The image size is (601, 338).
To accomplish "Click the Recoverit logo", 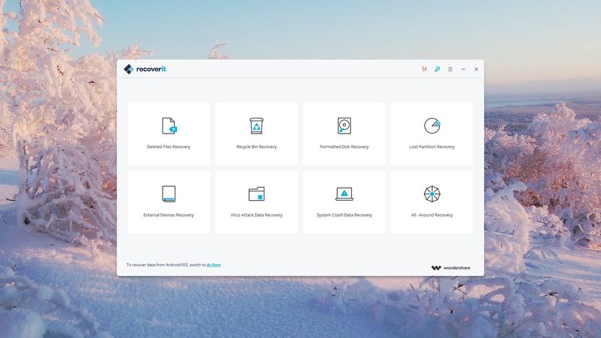I will [145, 69].
